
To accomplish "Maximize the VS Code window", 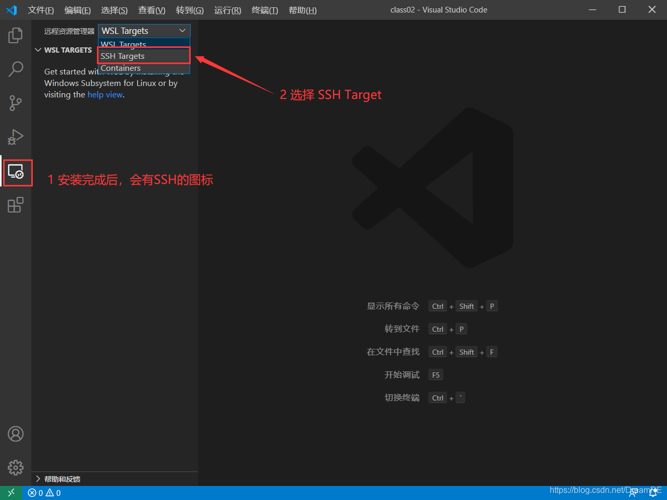I will (x=622, y=10).
